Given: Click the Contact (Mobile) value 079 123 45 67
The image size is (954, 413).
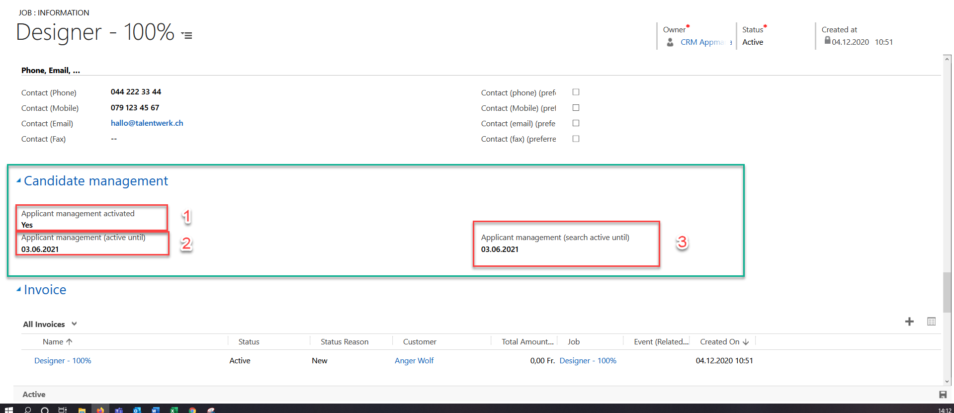Looking at the screenshot, I should (x=135, y=108).
